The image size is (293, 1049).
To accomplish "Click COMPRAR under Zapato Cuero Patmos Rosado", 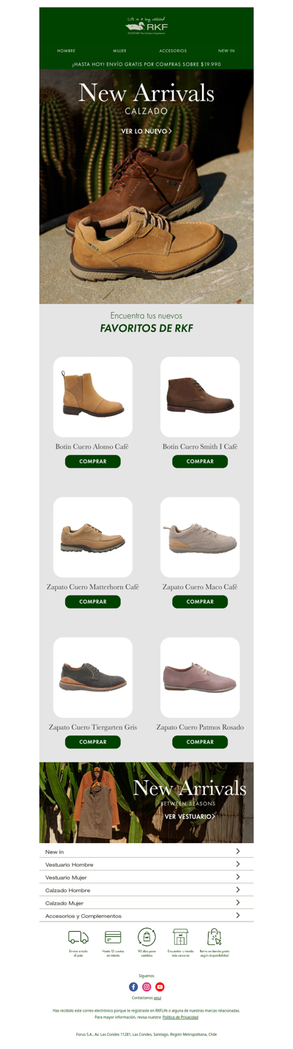I will click(x=200, y=742).
